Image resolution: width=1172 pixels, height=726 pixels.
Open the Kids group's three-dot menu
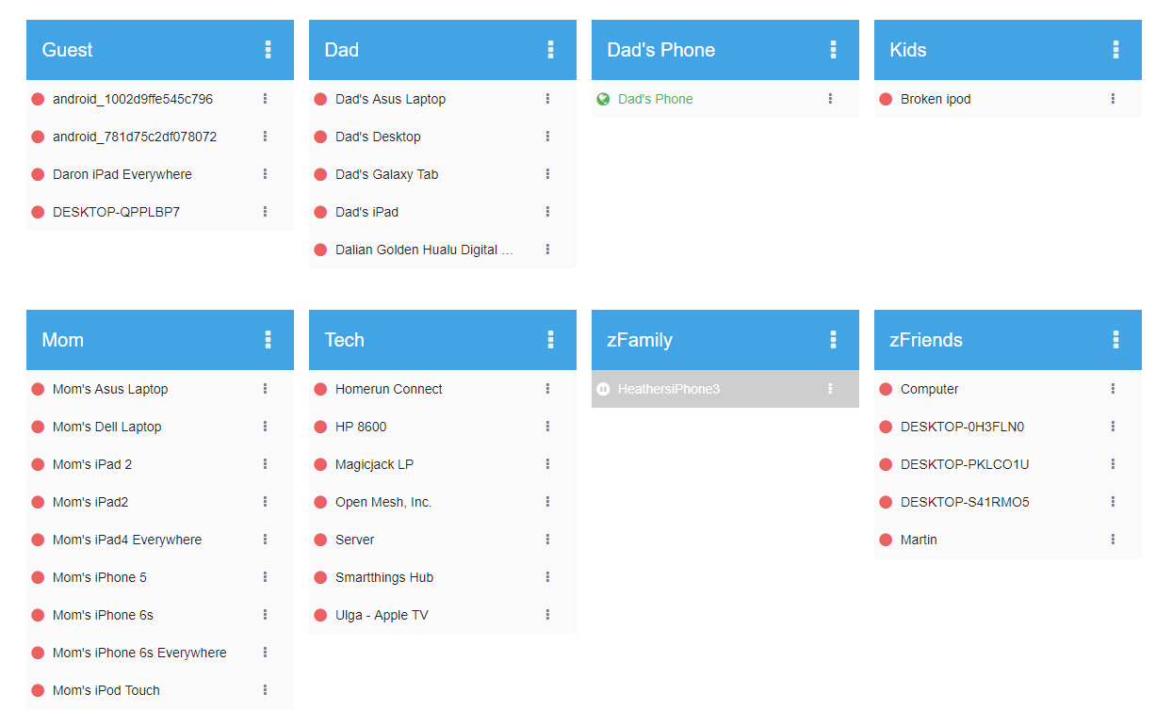[1116, 50]
